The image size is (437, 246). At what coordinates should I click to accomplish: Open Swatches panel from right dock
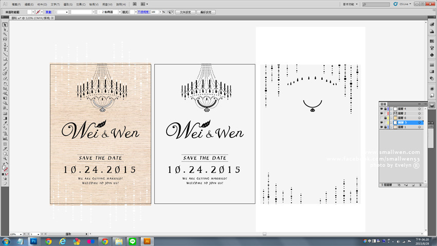pyautogui.click(x=432, y=41)
